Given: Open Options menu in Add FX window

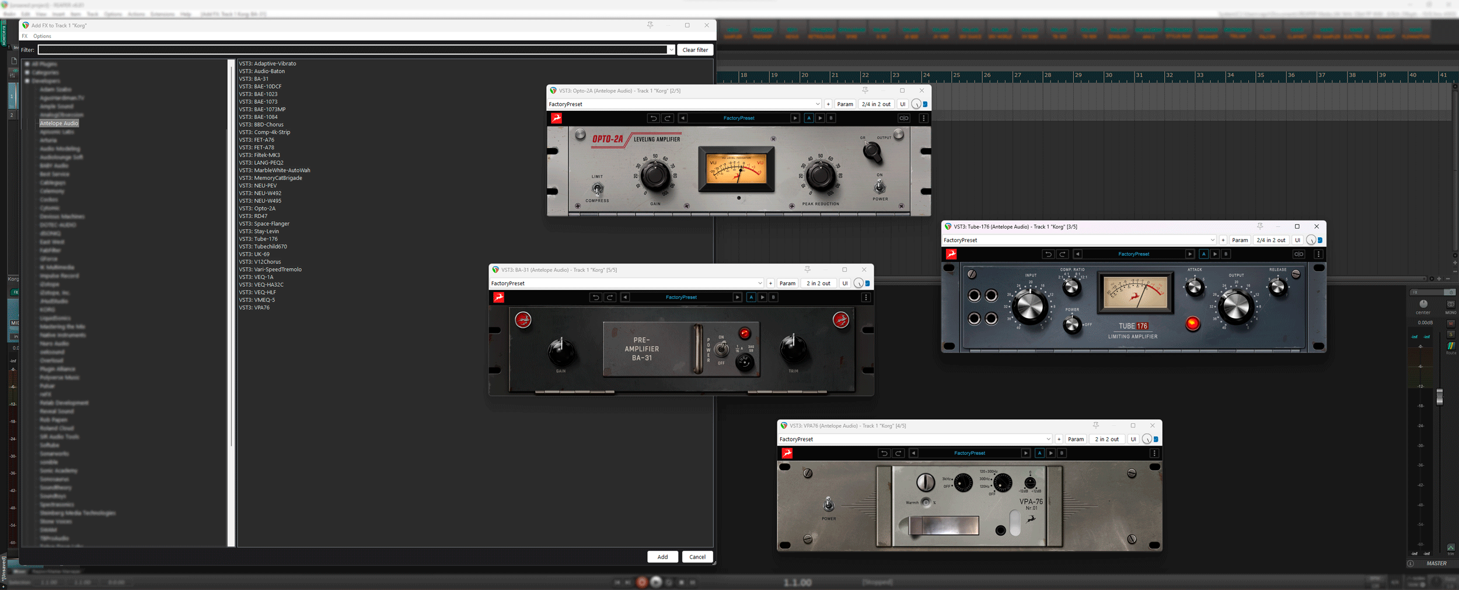Looking at the screenshot, I should click(42, 36).
